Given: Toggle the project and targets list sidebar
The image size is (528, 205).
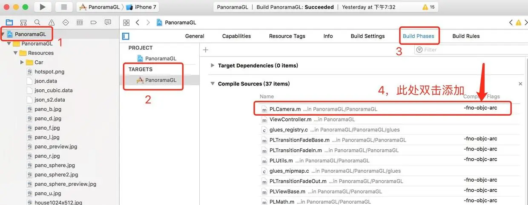Looking at the screenshot, I should tap(126, 36).
